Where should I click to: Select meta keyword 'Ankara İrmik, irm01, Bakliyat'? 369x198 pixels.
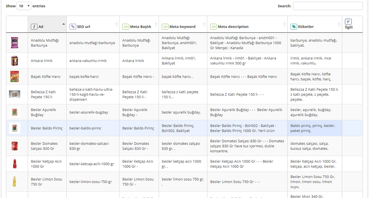(x=183, y=60)
